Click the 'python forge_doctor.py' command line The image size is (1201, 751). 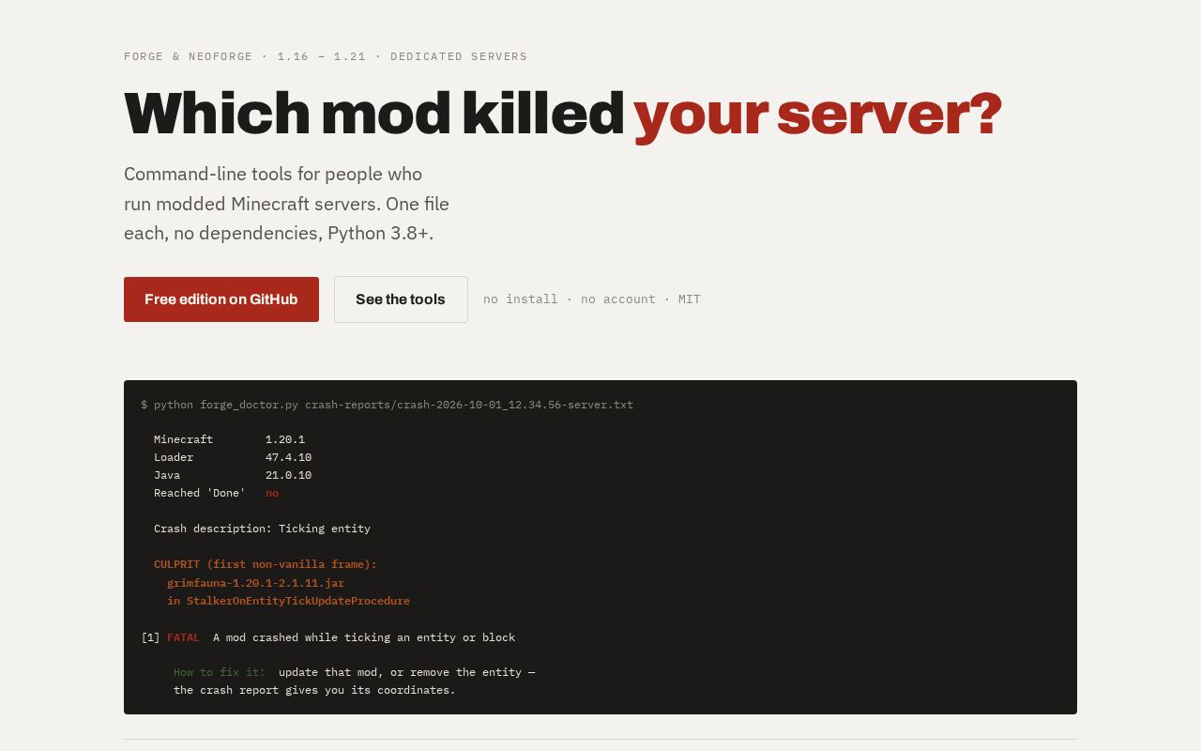387,405
